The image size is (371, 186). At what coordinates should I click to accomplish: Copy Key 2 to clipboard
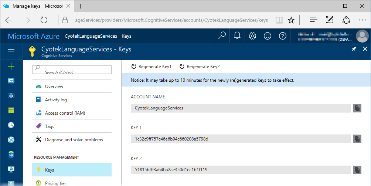(357, 170)
